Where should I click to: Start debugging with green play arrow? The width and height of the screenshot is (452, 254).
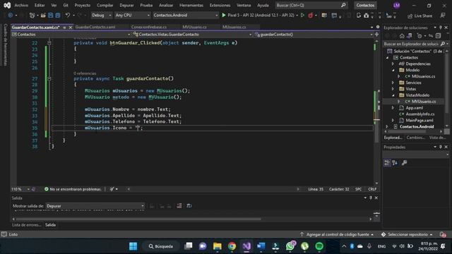(224, 16)
